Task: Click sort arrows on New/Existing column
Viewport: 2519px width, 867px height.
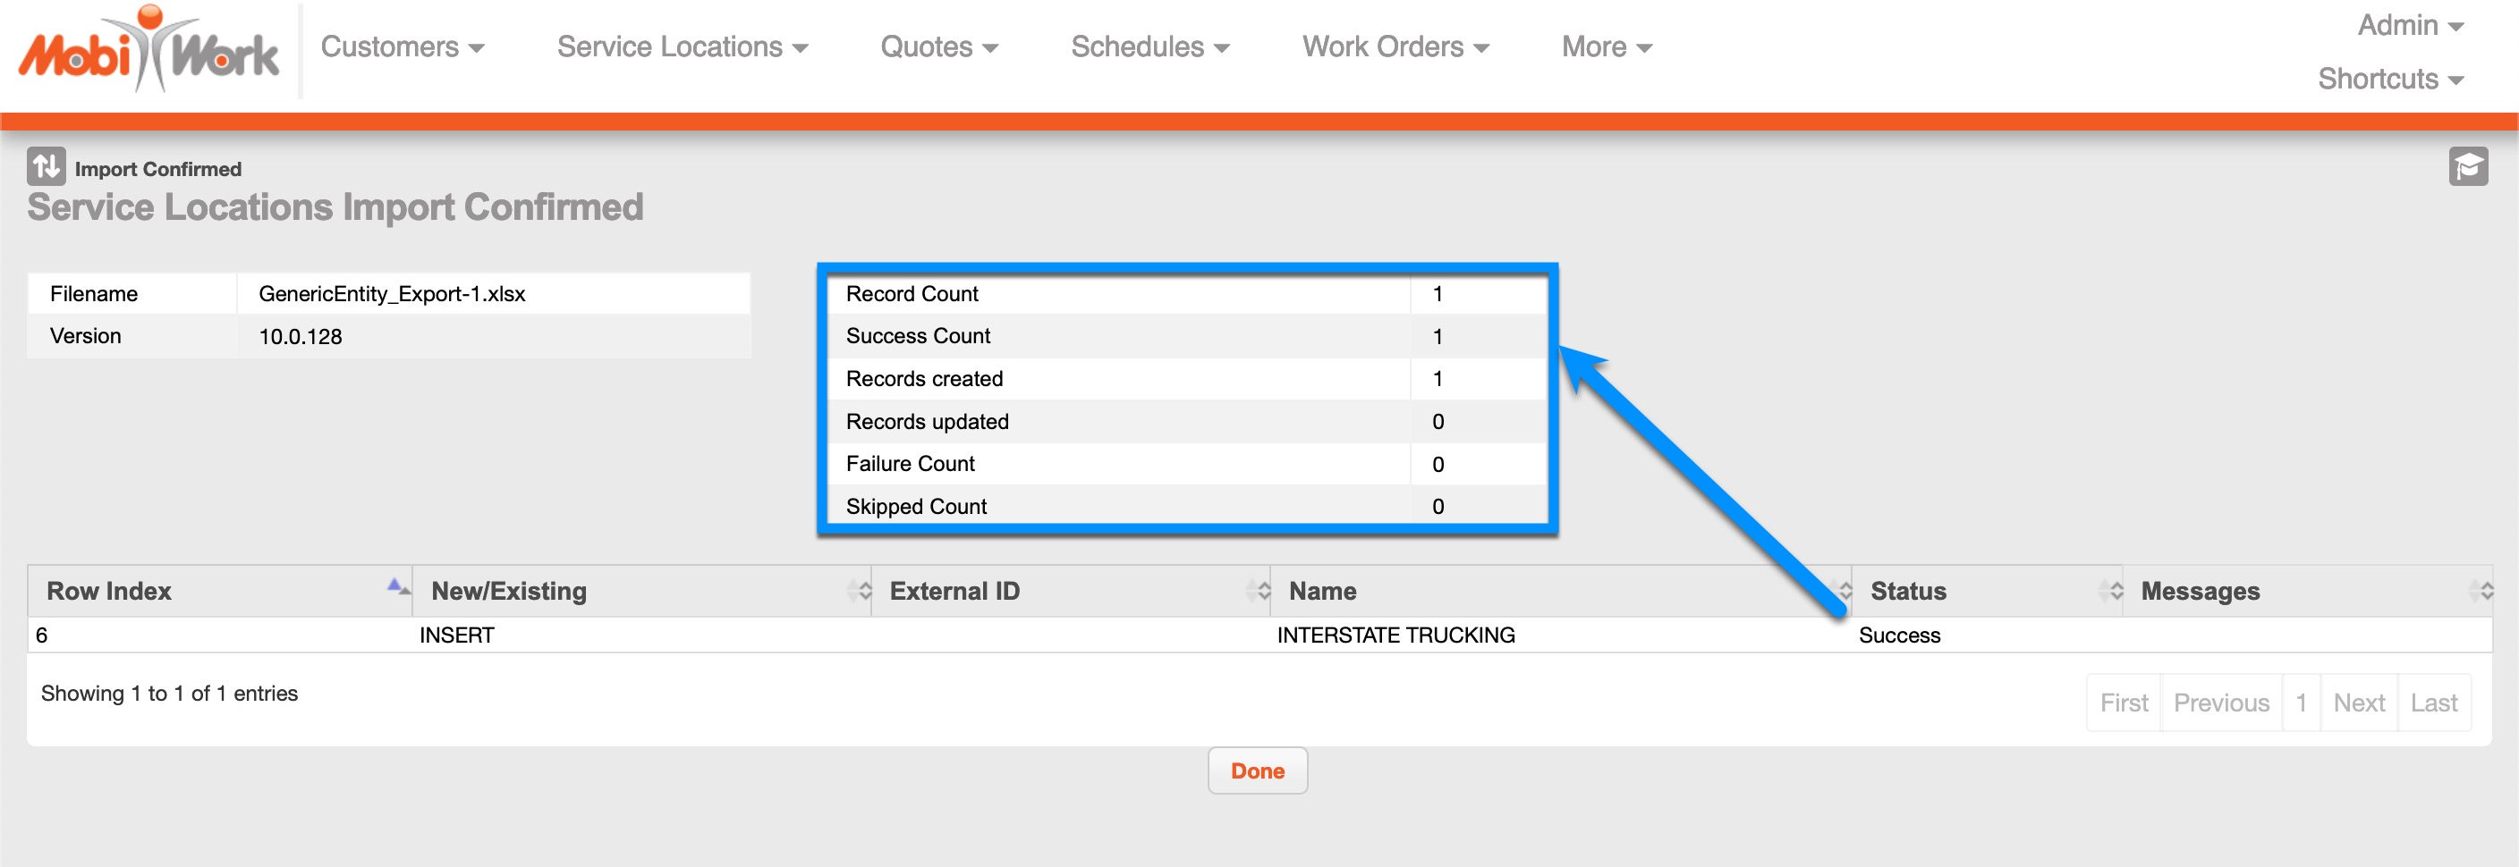Action: tap(861, 591)
